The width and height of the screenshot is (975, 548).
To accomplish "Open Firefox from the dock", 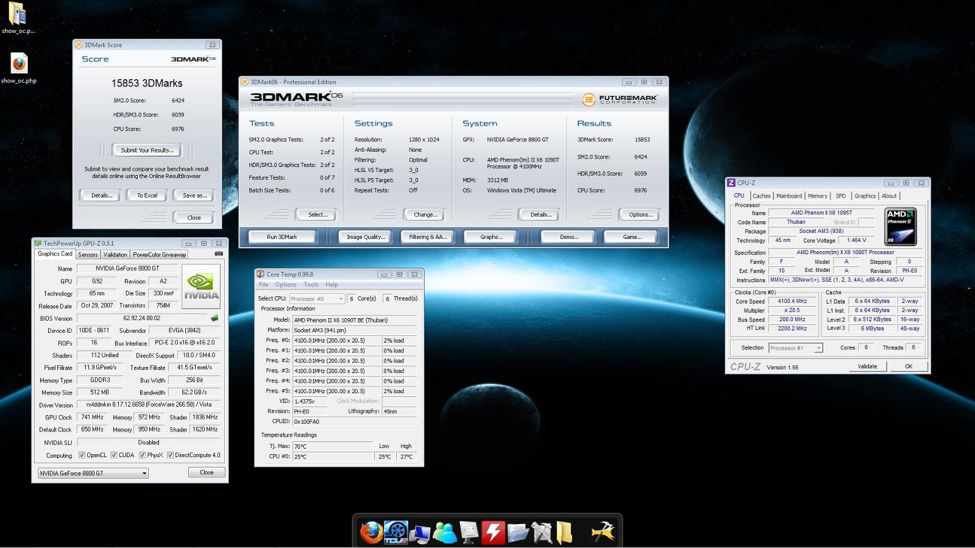I will 371,532.
